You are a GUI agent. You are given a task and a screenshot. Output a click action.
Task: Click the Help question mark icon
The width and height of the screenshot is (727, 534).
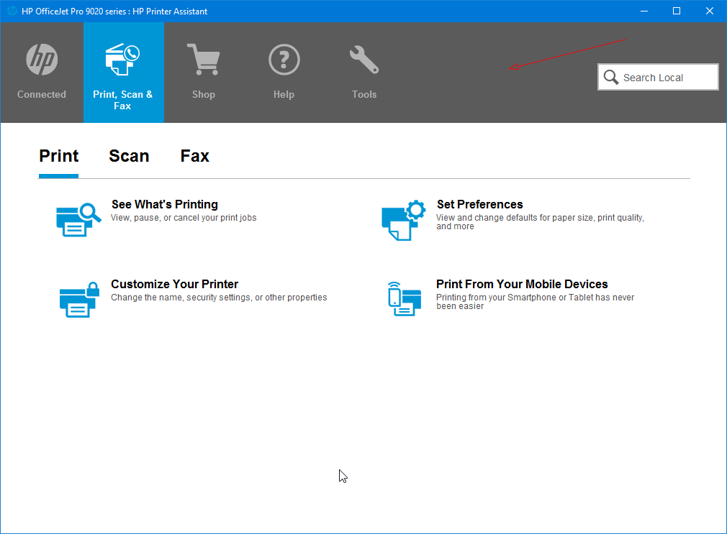(x=284, y=59)
